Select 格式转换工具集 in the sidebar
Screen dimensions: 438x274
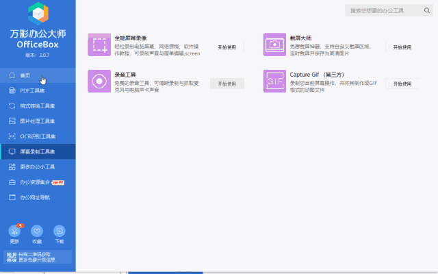(x=38, y=106)
